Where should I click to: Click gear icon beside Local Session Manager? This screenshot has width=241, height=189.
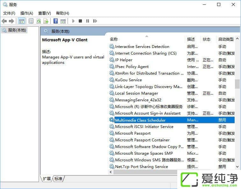112,93
